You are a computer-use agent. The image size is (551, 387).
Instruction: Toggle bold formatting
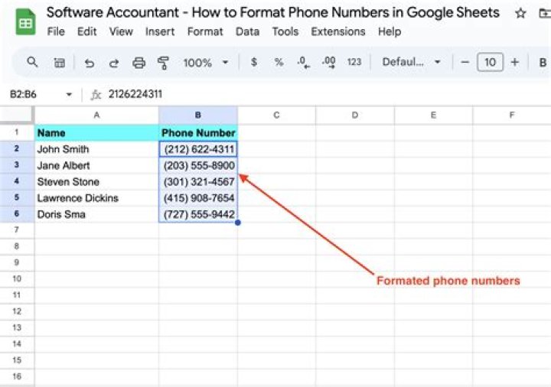[543, 63]
